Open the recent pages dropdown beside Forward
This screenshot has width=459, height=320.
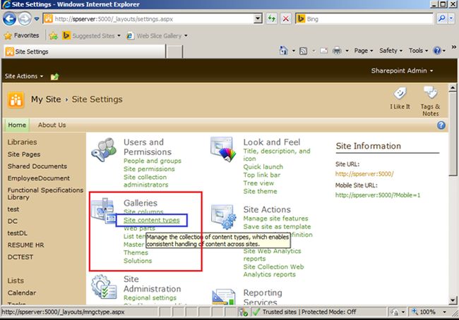coord(37,19)
